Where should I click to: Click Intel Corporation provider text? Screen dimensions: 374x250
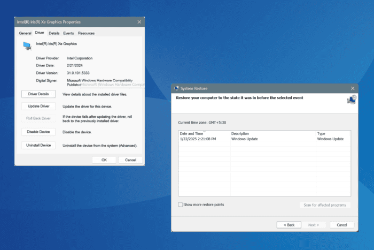[80, 58]
